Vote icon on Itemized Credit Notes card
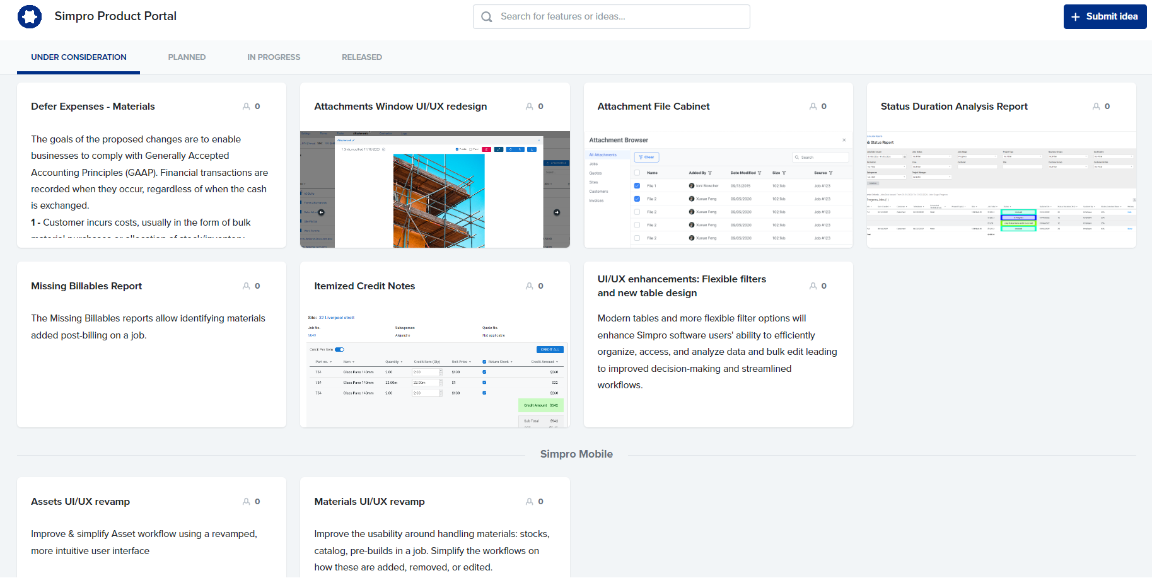 (x=530, y=286)
